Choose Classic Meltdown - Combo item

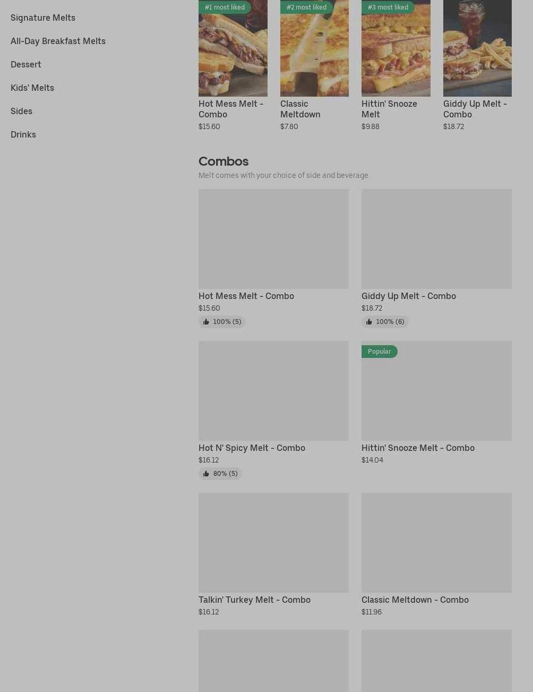coord(415,600)
